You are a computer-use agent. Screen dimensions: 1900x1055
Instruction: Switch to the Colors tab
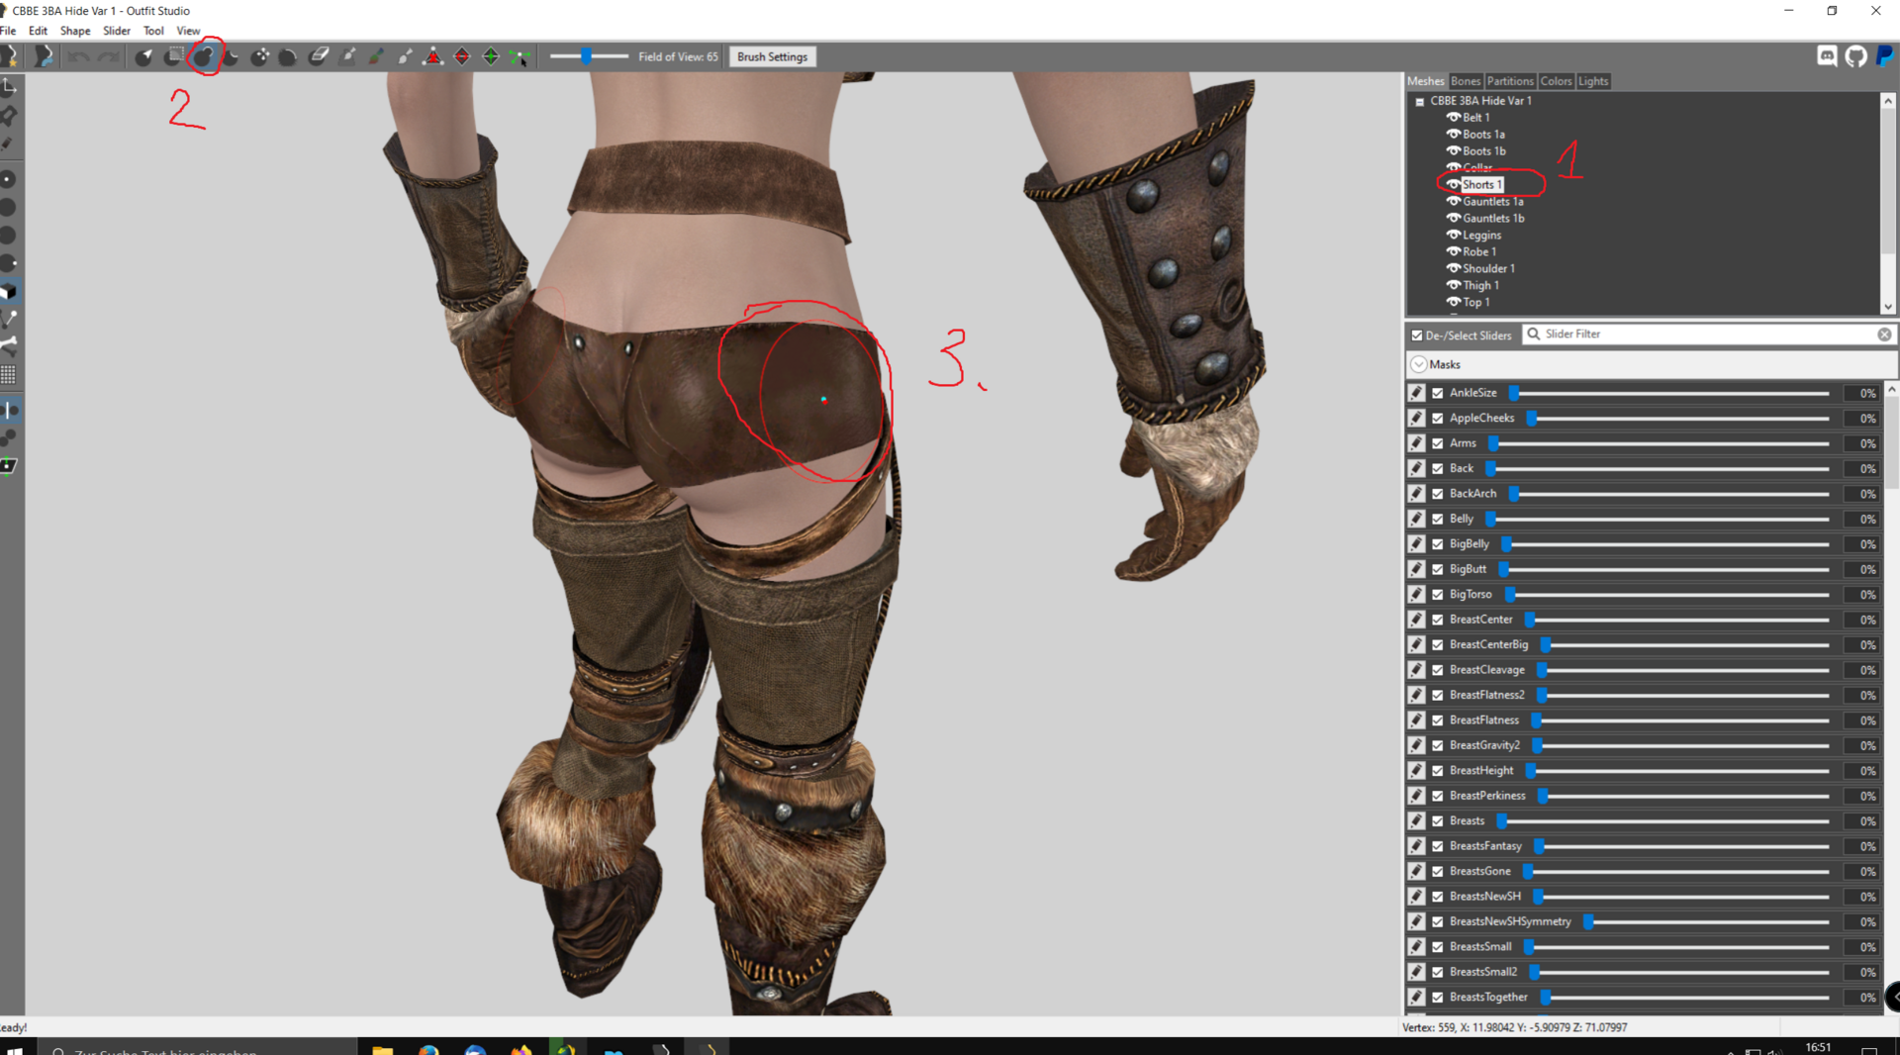pyautogui.click(x=1556, y=81)
